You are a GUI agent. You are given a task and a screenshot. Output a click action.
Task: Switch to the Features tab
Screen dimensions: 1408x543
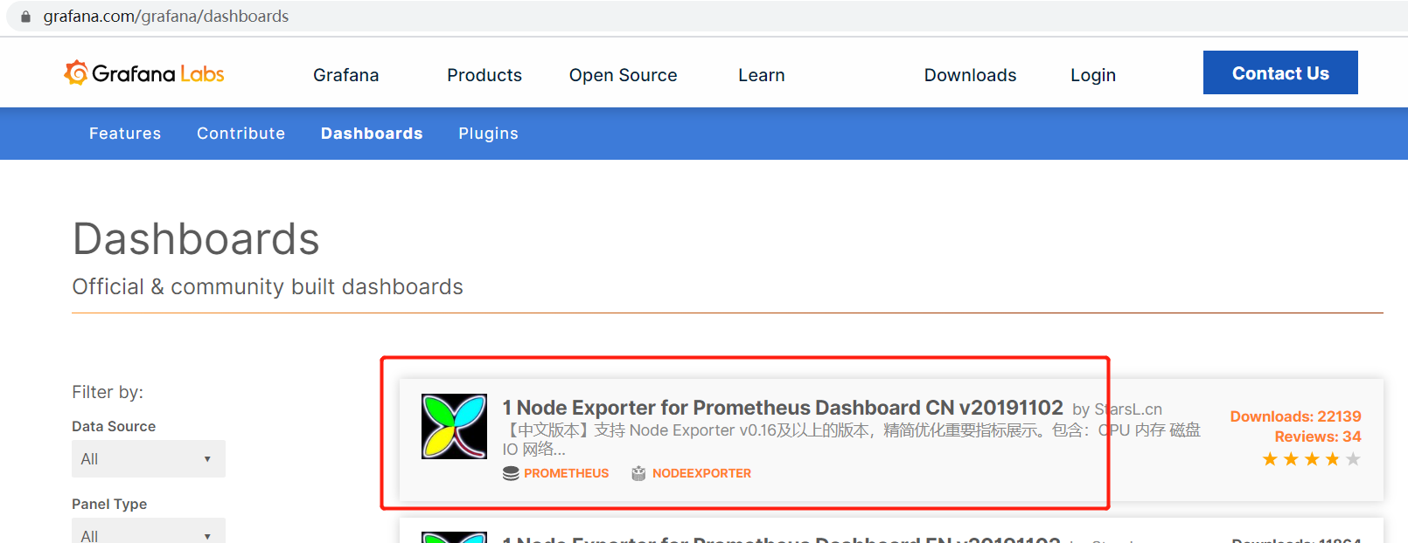125,134
